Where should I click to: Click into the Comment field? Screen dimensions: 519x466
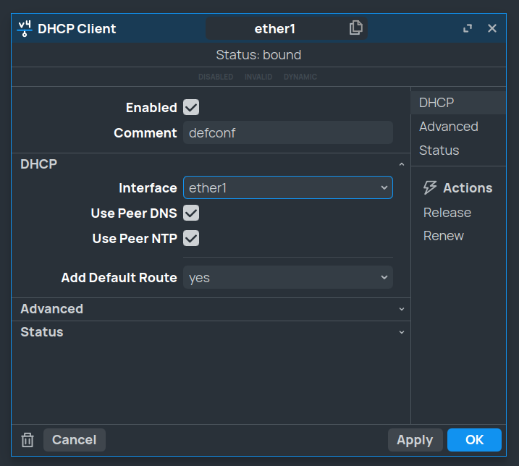pyautogui.click(x=288, y=132)
